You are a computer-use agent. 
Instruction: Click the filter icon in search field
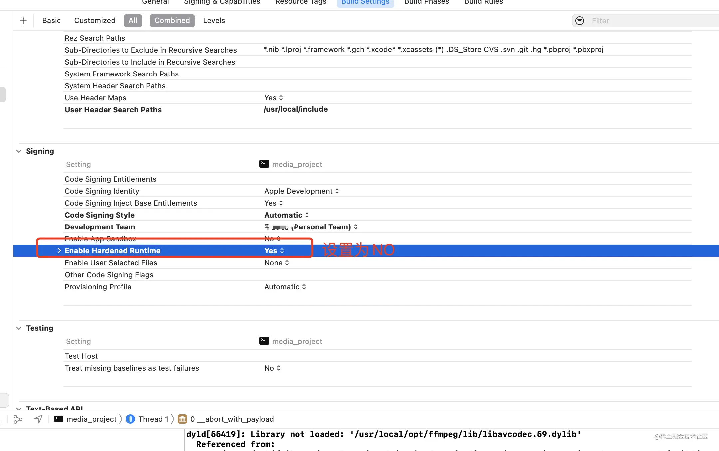pos(580,21)
